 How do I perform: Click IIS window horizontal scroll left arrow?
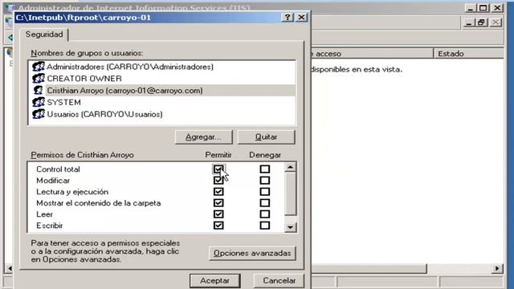click(10, 269)
